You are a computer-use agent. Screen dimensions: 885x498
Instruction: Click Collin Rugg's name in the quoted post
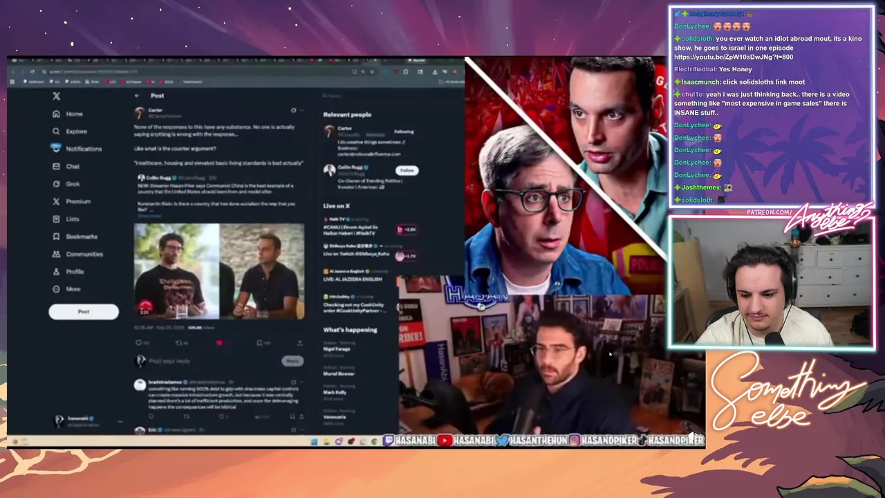point(158,178)
